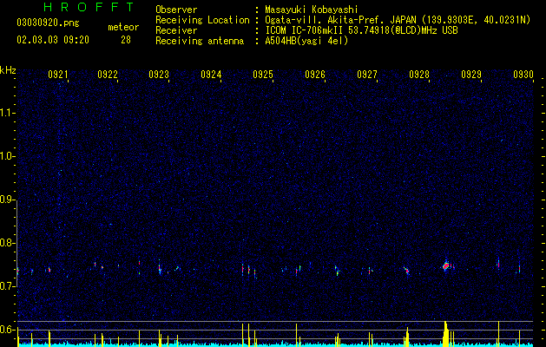Click the 'meteor' label

123,27
